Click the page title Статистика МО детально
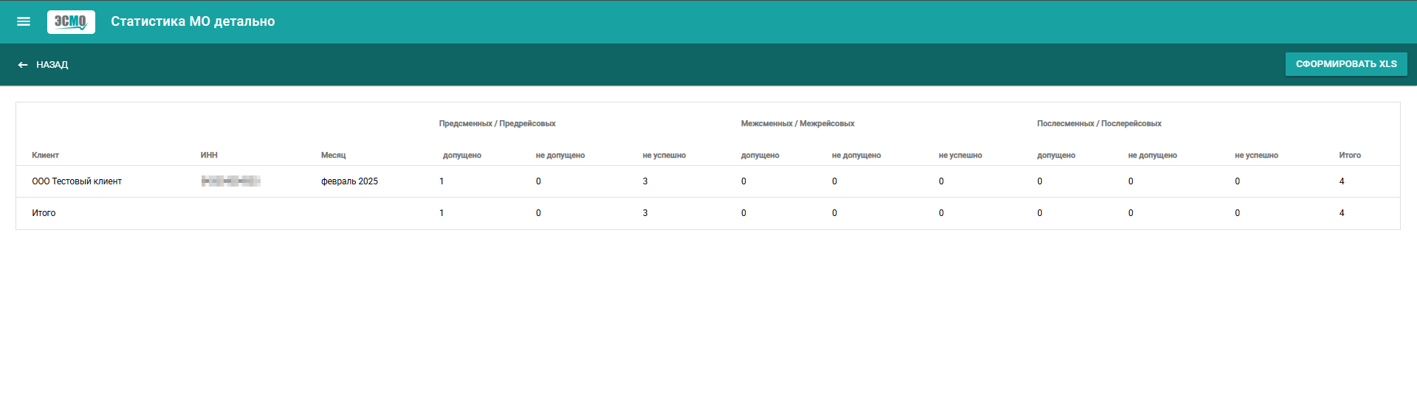 [193, 21]
